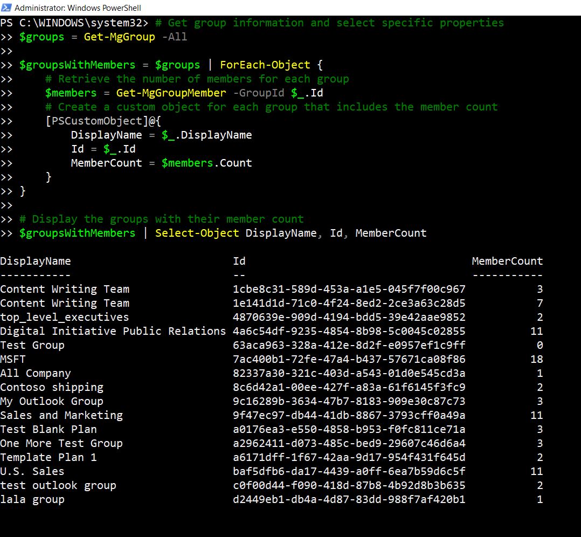Select the Contoso shipping group entry

pos(52,387)
